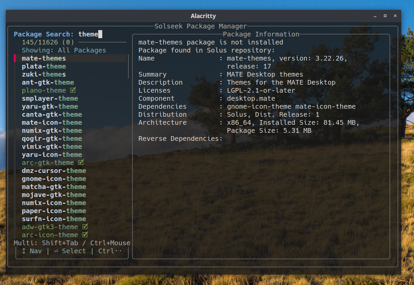Toggle the checkmark next to plano-theme
This screenshot has width=414, height=285.
click(x=73, y=90)
